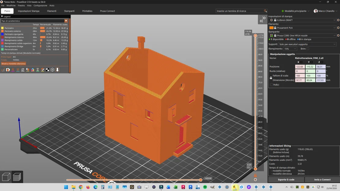Click the vertical slider settings cog icon
340x191 pixels.
256,179
